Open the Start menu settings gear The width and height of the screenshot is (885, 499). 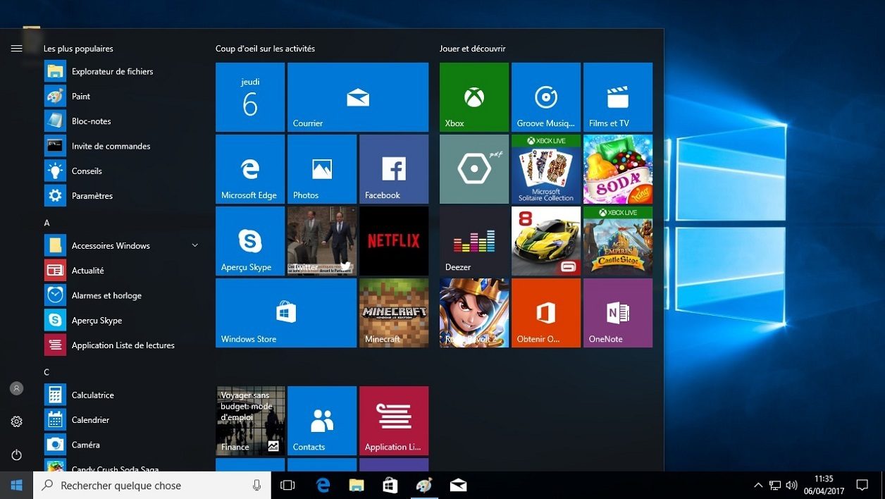click(16, 421)
